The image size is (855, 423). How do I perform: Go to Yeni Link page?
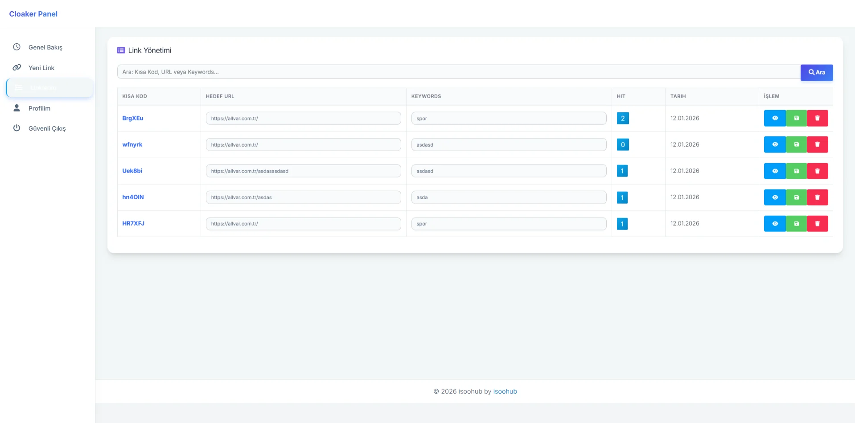(41, 68)
